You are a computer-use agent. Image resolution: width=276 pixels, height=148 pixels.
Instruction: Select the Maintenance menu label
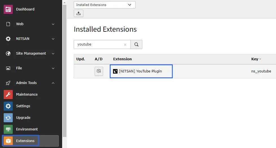click(27, 94)
